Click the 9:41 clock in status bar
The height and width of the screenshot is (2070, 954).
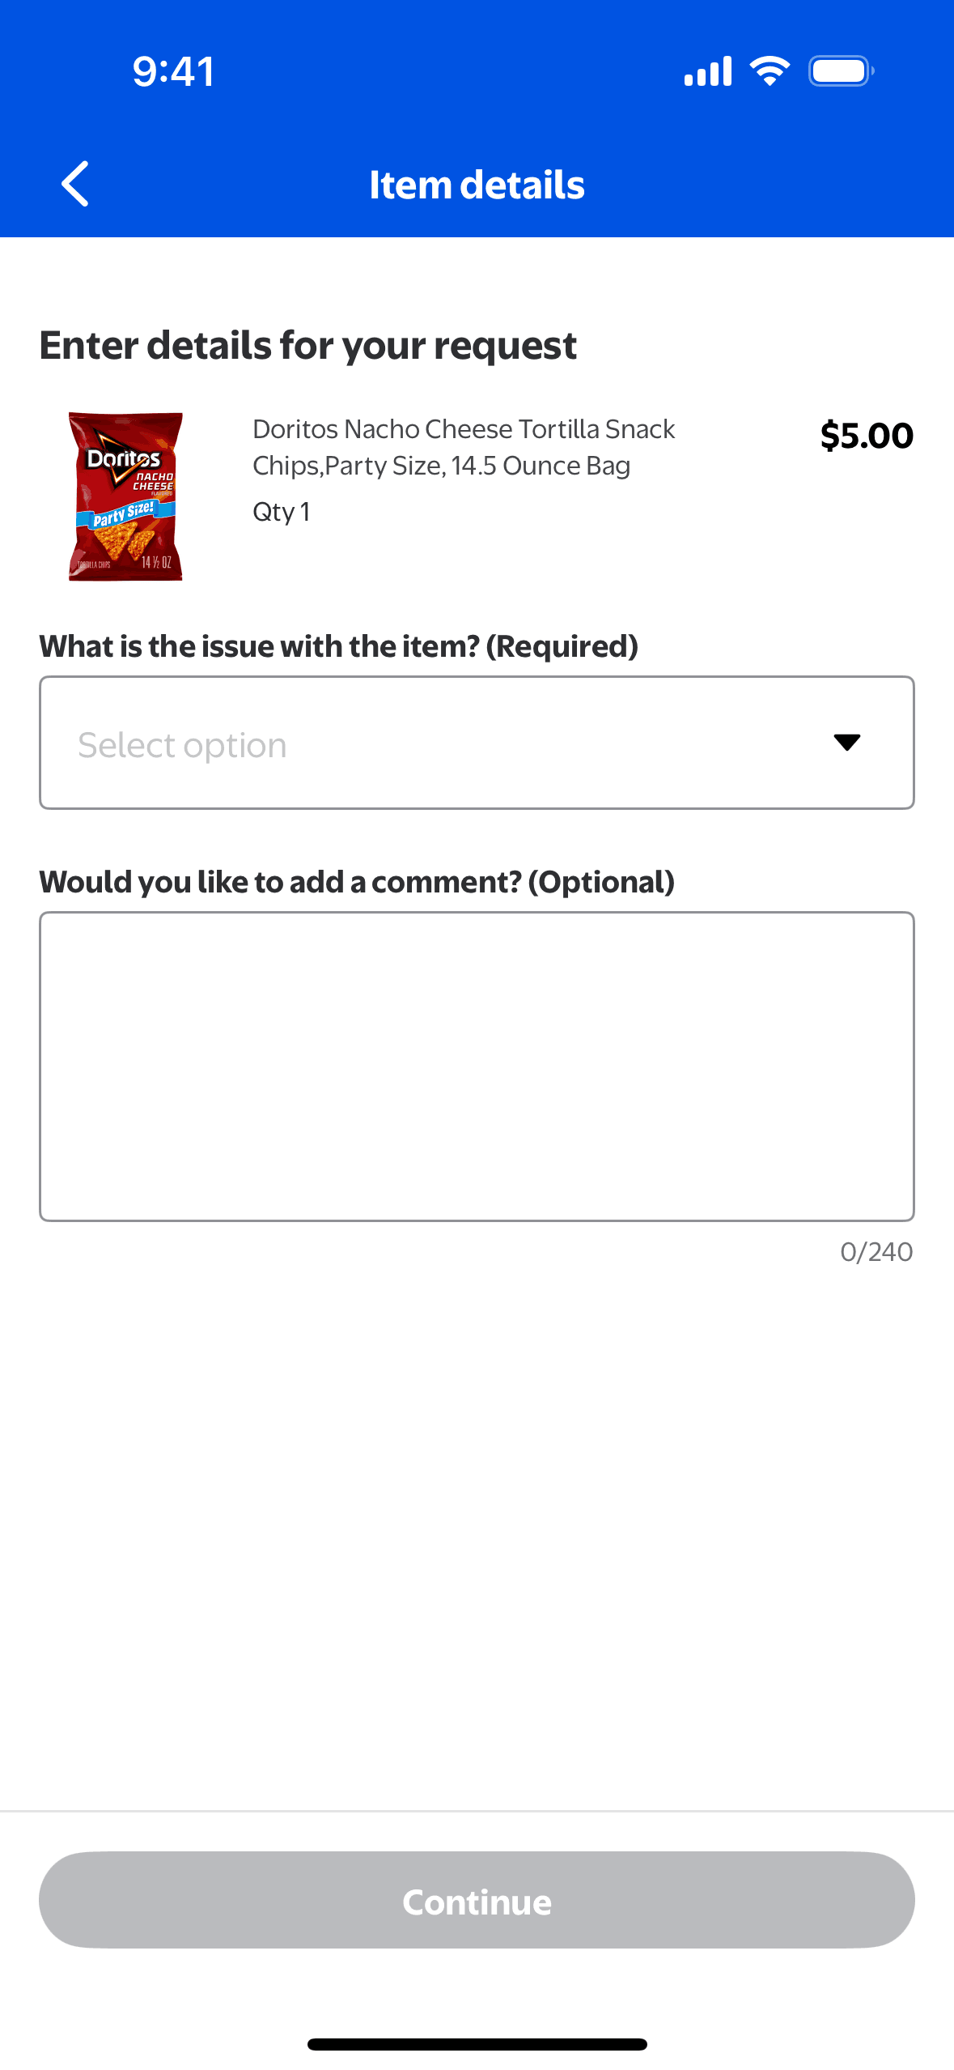coord(174,71)
